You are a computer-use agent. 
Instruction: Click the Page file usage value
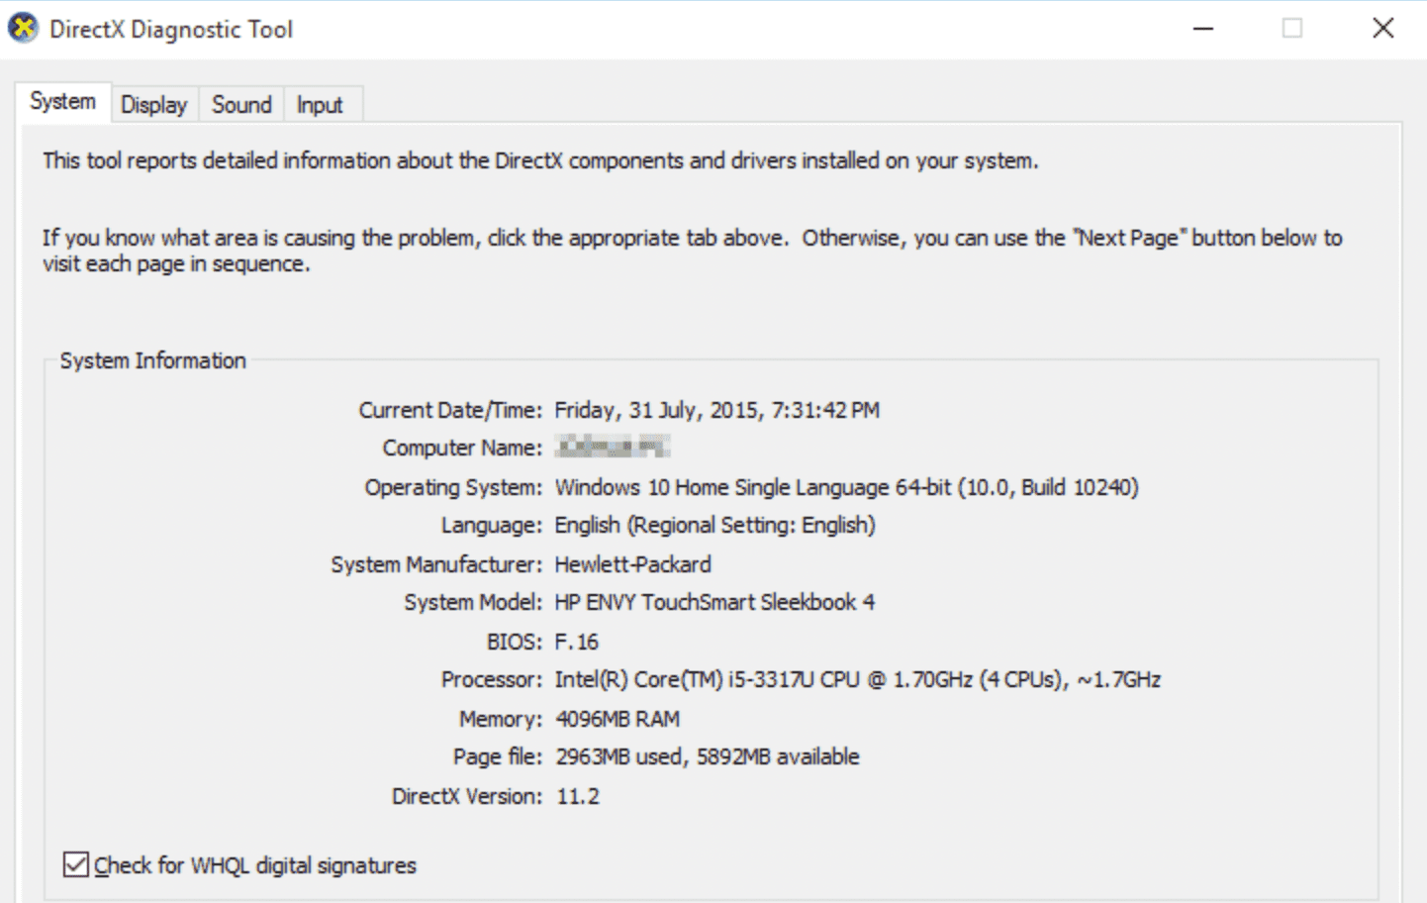[707, 756]
